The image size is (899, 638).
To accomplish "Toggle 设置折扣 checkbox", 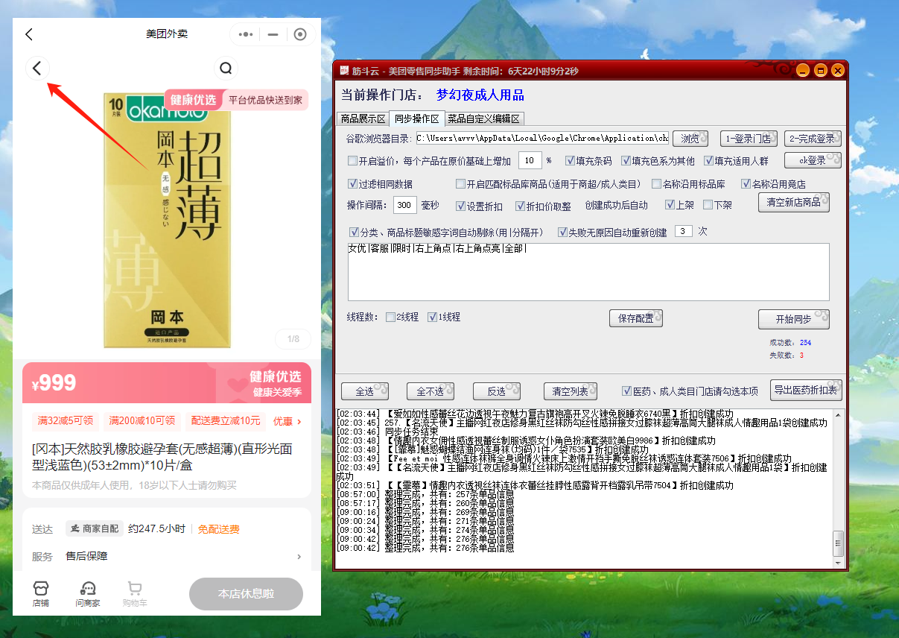I will [x=460, y=206].
